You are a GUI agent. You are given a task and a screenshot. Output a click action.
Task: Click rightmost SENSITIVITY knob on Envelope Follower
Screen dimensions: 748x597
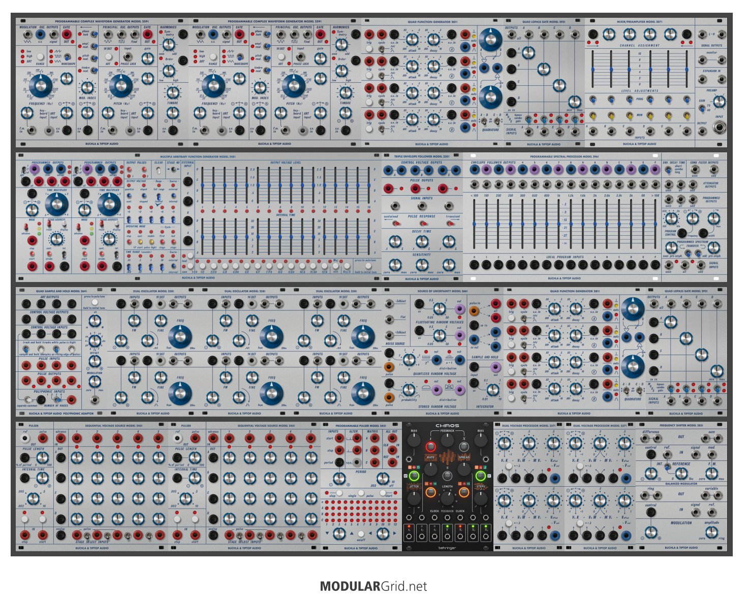[x=448, y=265]
